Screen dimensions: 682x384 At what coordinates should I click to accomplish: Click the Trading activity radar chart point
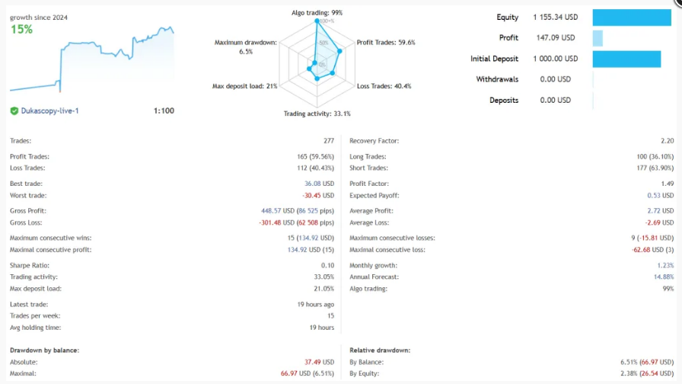pos(317,78)
